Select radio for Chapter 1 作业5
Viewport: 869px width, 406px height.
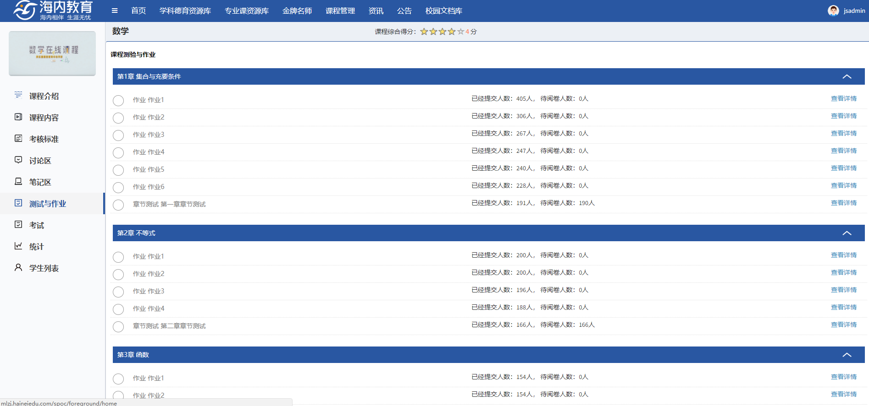coord(118,170)
